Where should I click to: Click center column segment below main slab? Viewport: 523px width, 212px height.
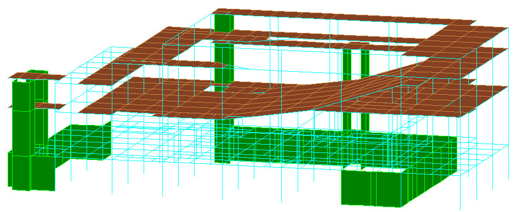(224, 140)
